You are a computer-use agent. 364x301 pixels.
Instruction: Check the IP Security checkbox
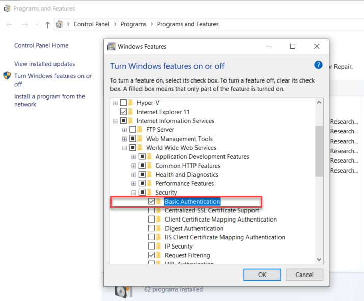tap(151, 246)
